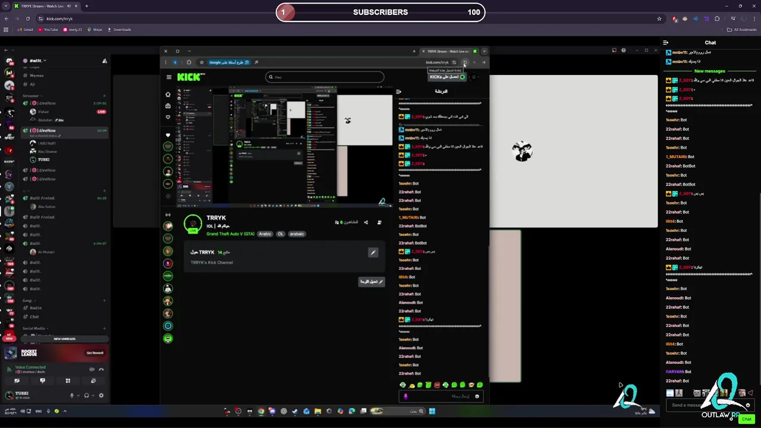Click Chrome icon in the taskbar
Screen dimensions: 761x428
click(x=260, y=411)
